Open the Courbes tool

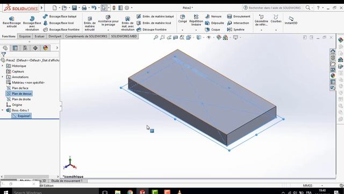[276, 19]
